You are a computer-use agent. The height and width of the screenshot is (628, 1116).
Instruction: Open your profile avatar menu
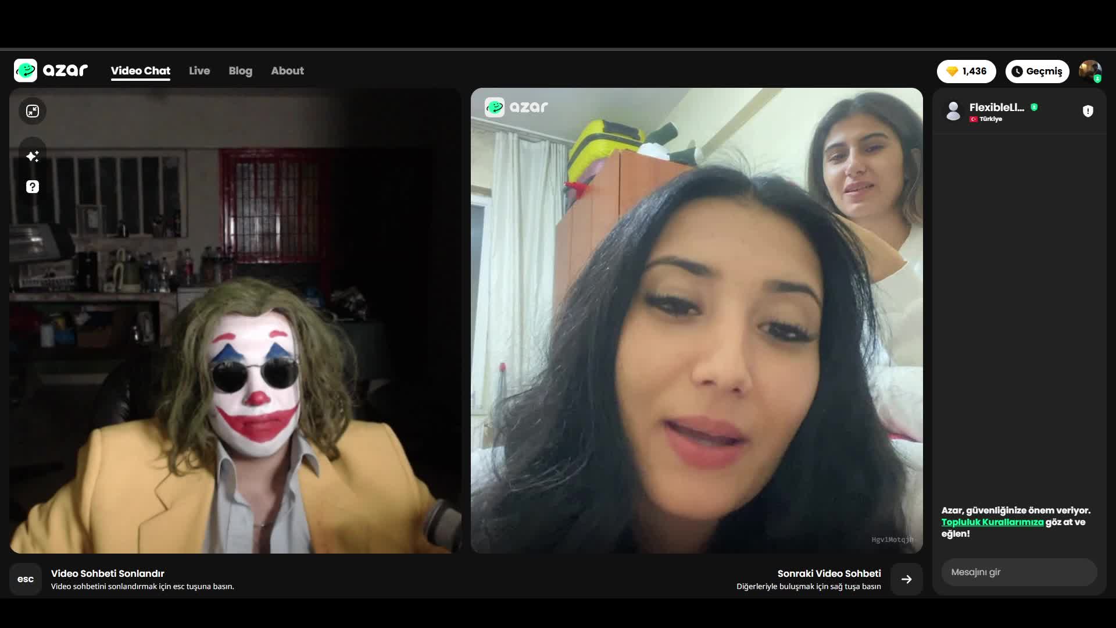tap(1090, 71)
